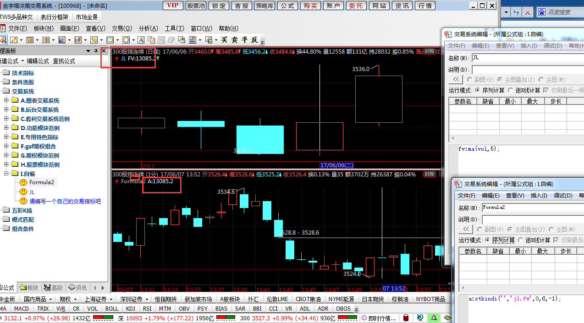Expand the F.gsf期权组合 folder

[6, 146]
